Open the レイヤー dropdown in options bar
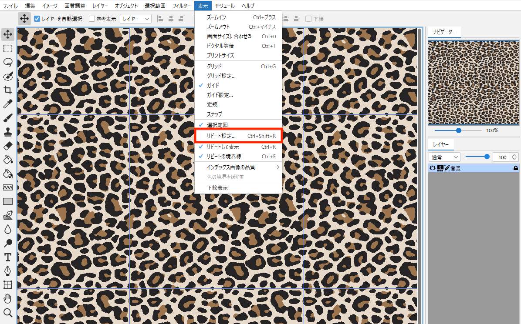The width and height of the screenshot is (521, 324). click(x=135, y=19)
